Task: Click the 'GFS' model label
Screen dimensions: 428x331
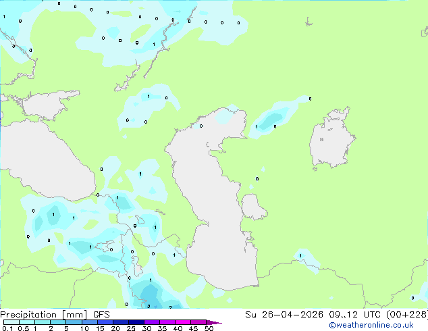Action: [x=101, y=315]
